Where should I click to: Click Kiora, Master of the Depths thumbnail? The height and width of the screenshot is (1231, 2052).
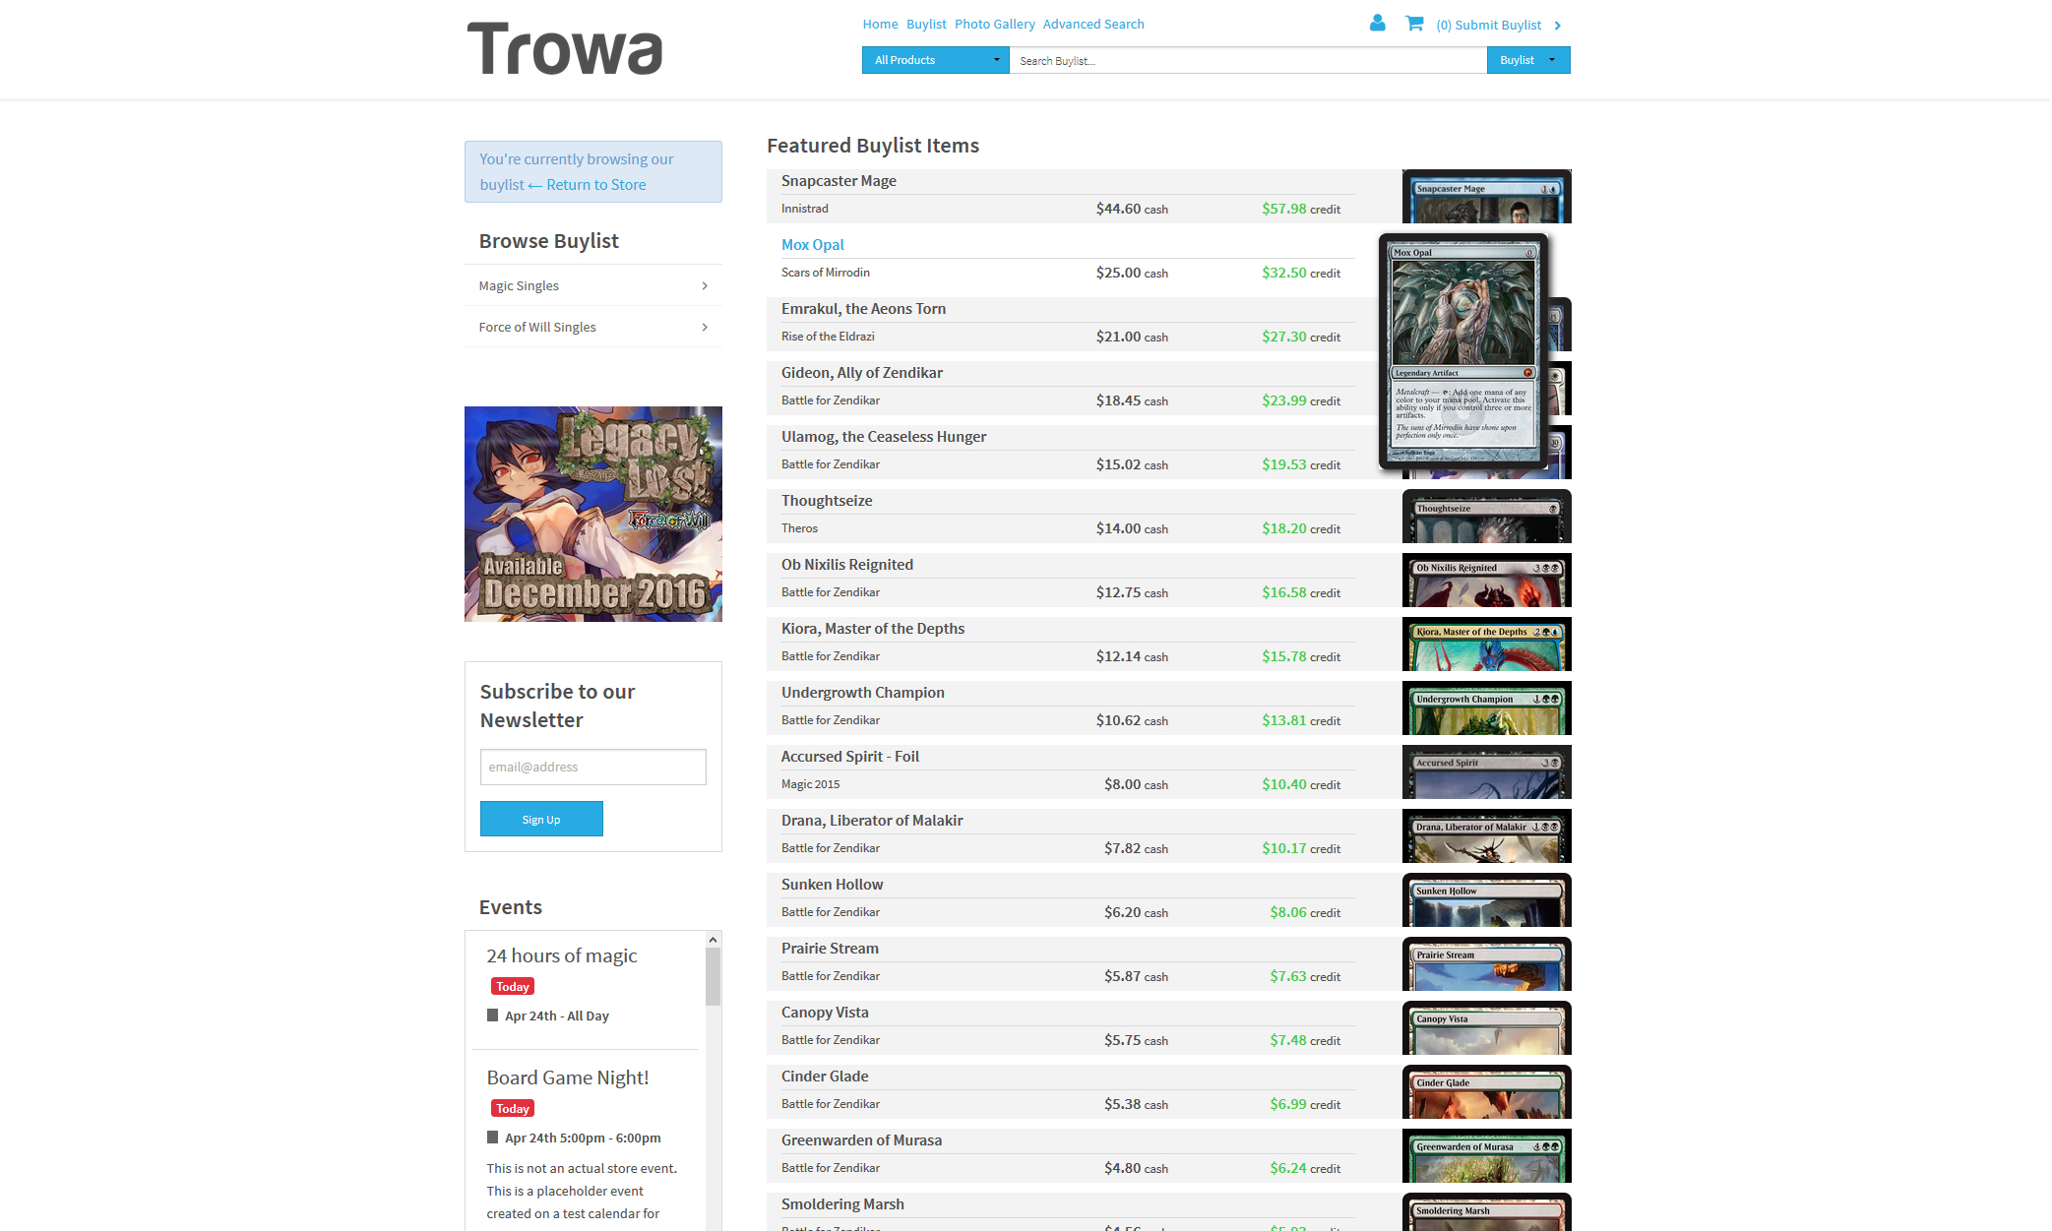(1486, 645)
